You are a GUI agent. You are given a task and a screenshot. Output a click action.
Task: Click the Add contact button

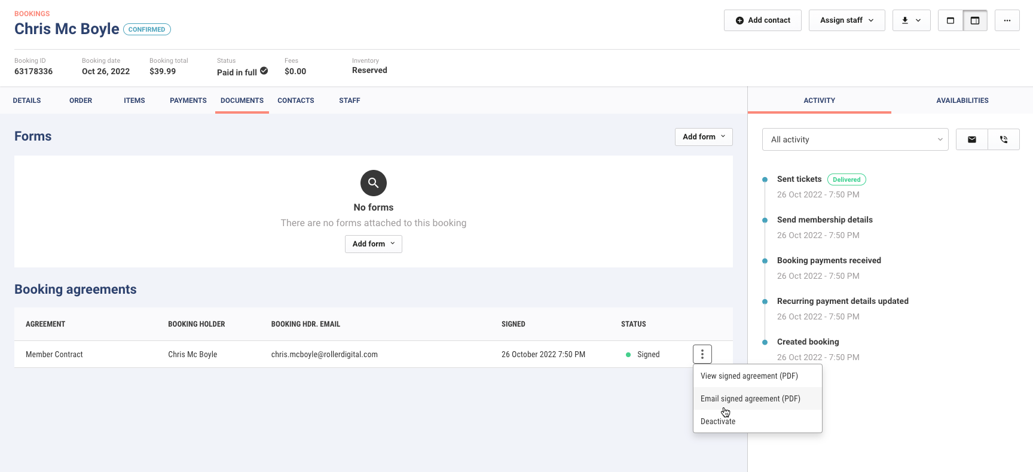coord(762,20)
